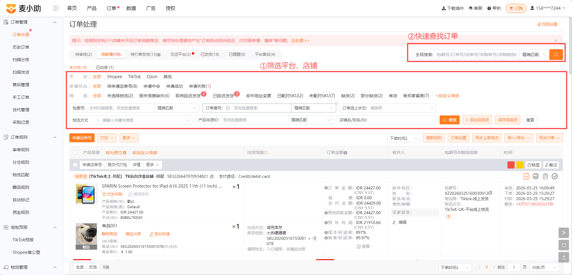Click help icon beside 订单金额 header
Screen dimensions: 572x275
click(345, 153)
